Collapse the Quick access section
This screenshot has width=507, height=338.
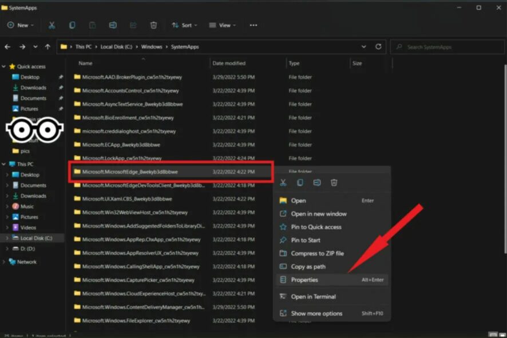coord(3,66)
